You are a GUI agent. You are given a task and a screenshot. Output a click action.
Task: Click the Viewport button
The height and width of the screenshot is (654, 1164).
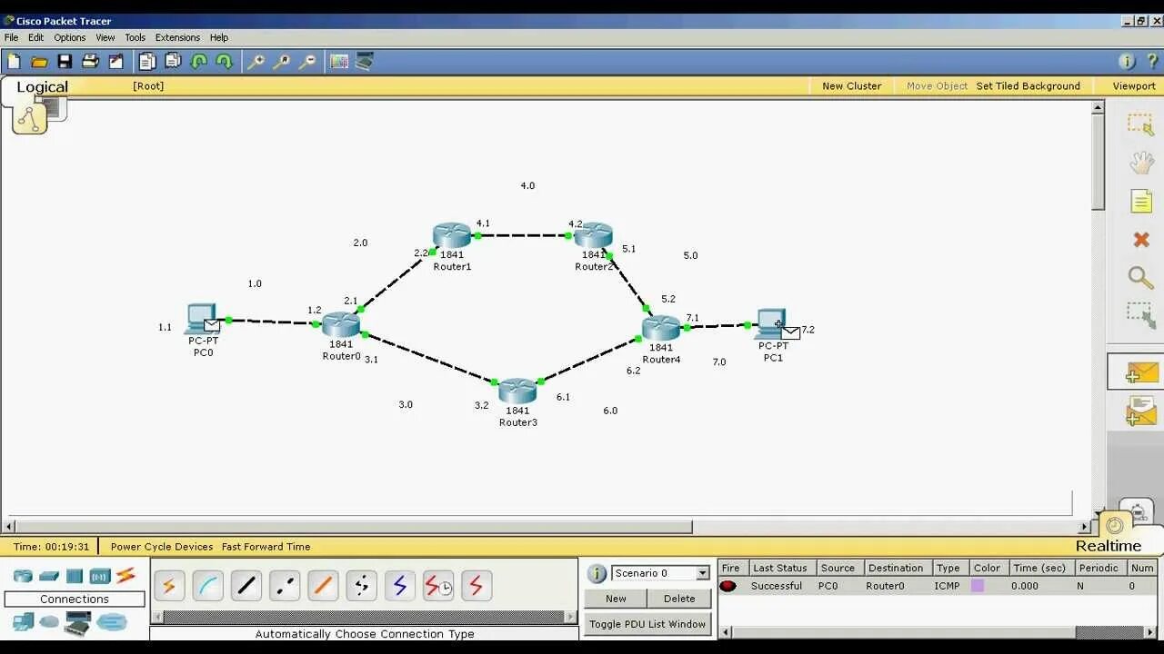(x=1134, y=86)
